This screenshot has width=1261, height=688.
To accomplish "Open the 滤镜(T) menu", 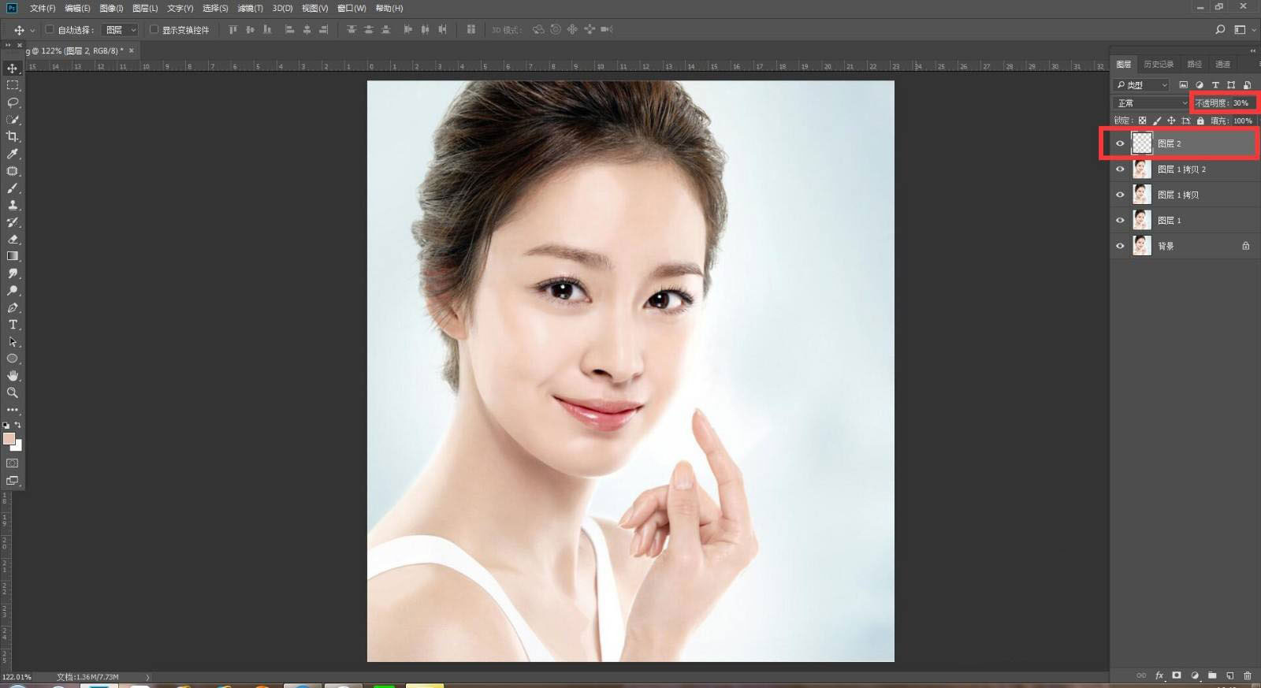I will click(250, 8).
